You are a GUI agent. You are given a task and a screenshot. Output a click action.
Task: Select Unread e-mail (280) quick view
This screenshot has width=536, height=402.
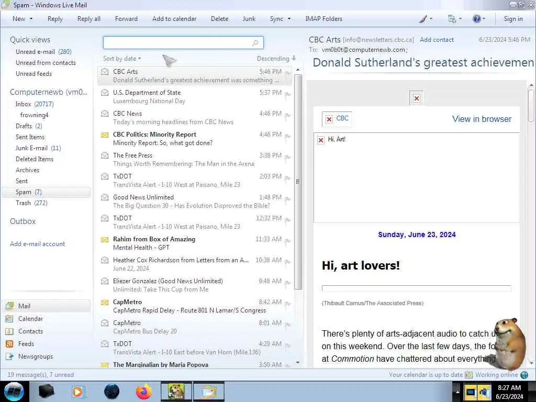pyautogui.click(x=43, y=52)
